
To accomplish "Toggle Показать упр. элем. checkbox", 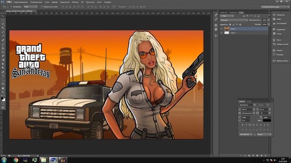I will tap(42, 7).
